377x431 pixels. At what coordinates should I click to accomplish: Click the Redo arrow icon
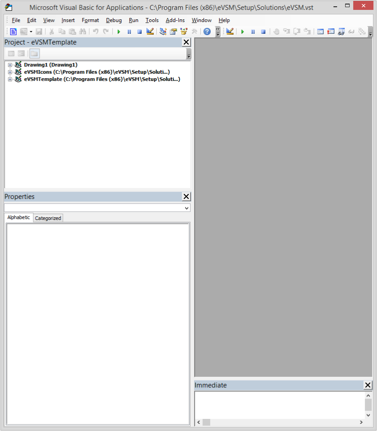coord(106,31)
